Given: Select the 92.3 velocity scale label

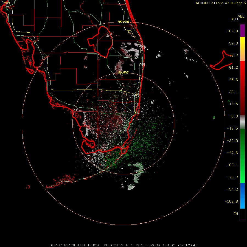Looking at the screenshot, I should click(x=234, y=43).
